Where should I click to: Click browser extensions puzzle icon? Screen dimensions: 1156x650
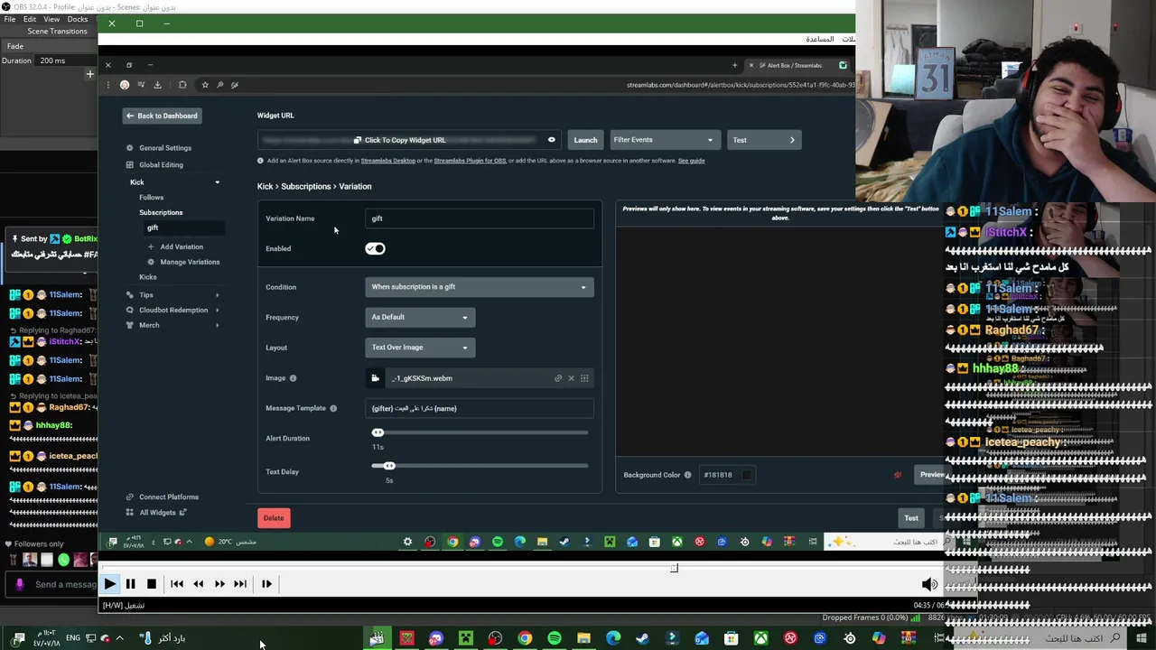[182, 85]
